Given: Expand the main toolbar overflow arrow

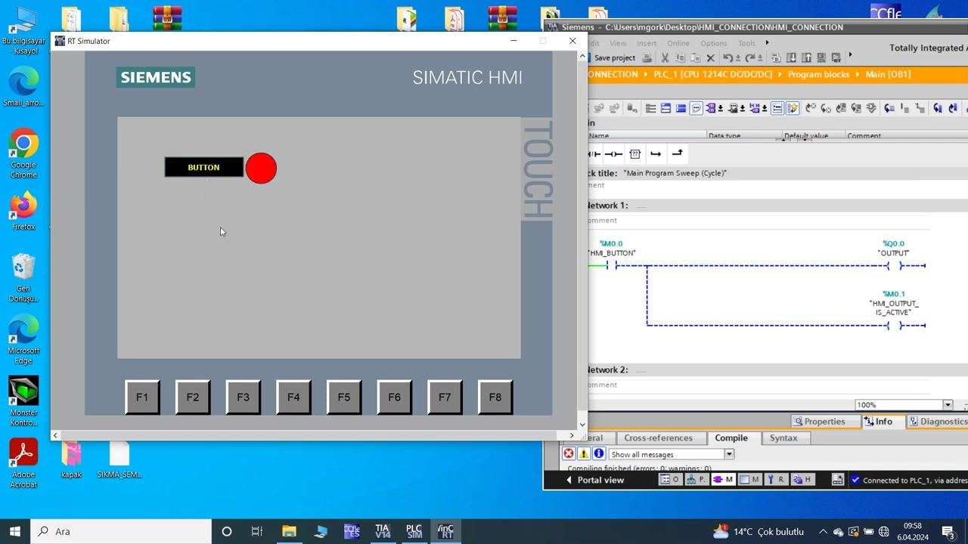Looking at the screenshot, I should click(x=851, y=54).
